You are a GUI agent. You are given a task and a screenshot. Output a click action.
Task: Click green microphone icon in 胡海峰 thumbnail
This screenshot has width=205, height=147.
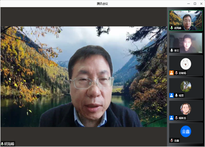click(172, 28)
